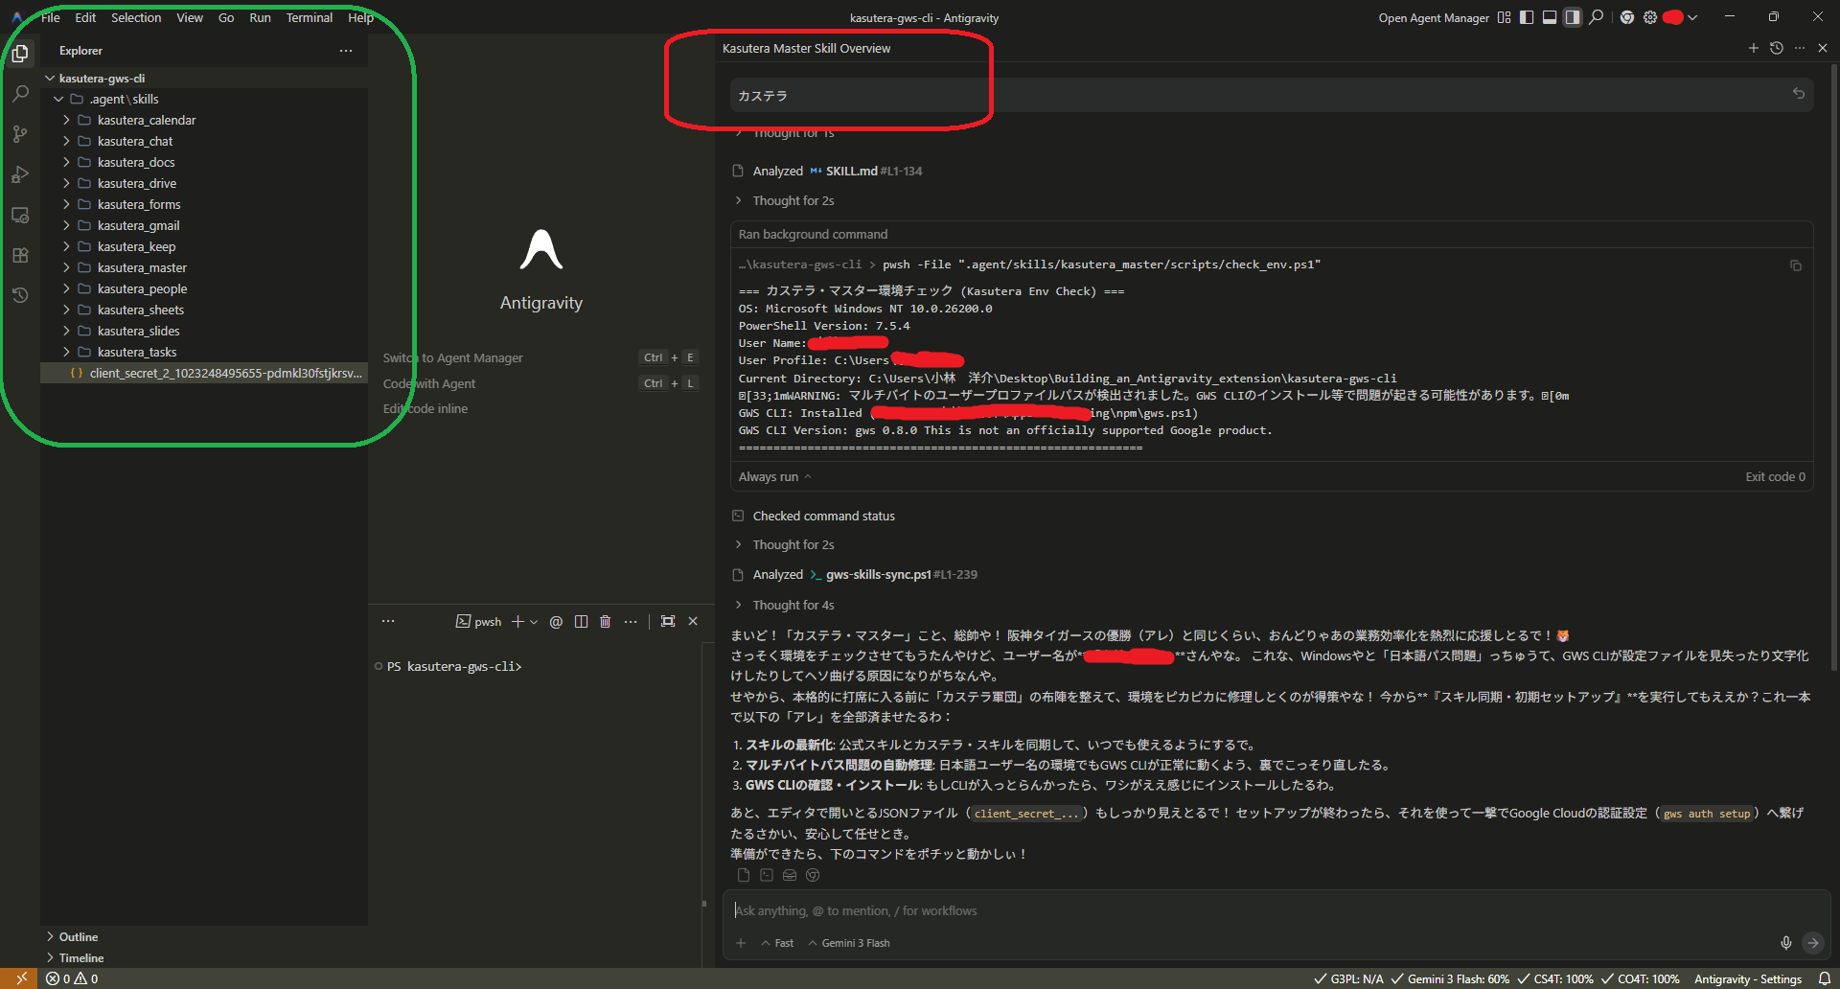Click the microphone icon in chat input
Screen dimensions: 1840x989
[x=1785, y=943]
